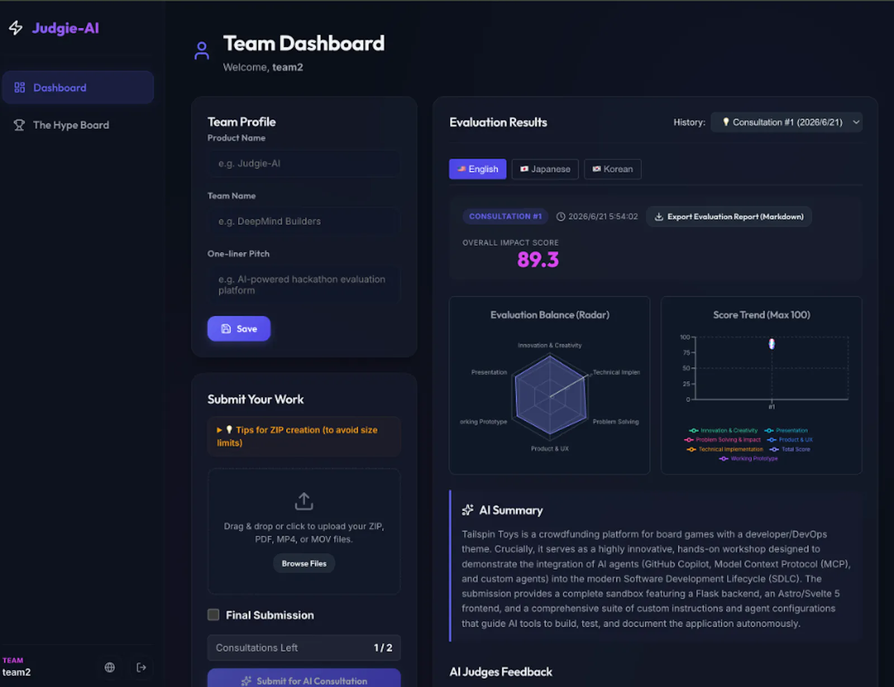Open the Dashboard sidebar item
This screenshot has width=894, height=687.
tap(78, 88)
